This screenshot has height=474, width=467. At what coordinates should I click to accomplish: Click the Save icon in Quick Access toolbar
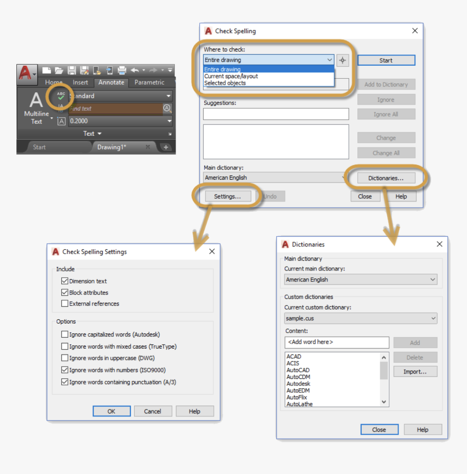[72, 71]
